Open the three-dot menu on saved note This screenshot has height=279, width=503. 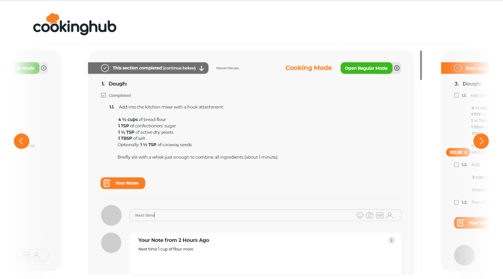click(391, 240)
